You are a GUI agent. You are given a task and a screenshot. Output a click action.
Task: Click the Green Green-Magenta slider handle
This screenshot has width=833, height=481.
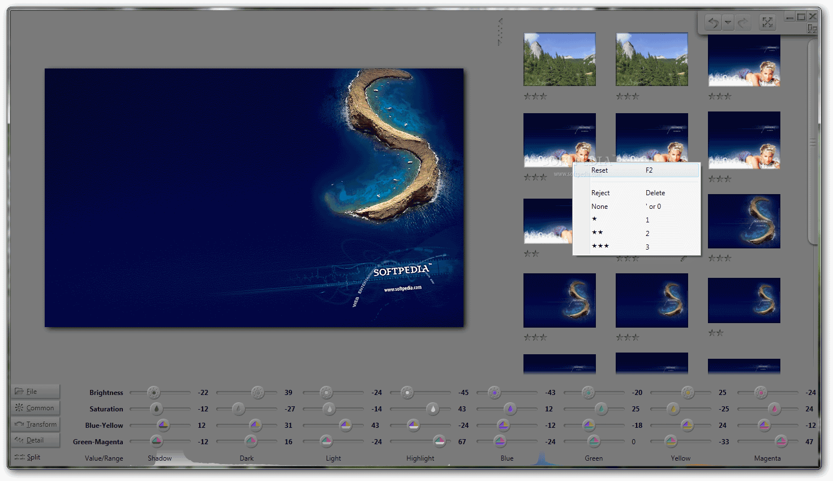(x=594, y=441)
